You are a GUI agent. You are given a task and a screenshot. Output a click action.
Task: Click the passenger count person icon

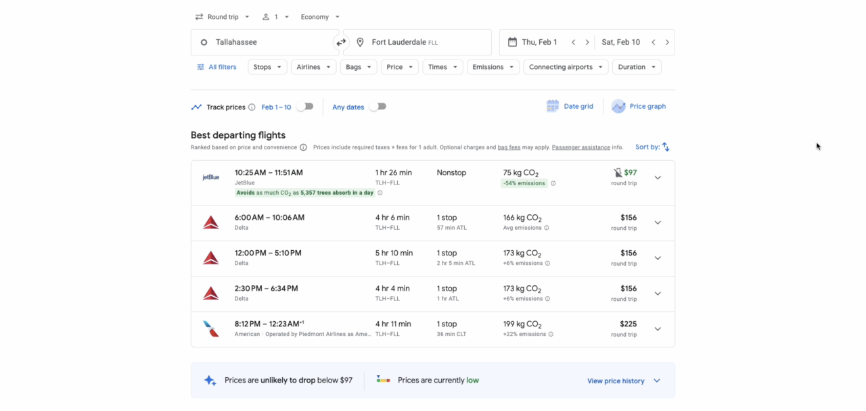[267, 16]
